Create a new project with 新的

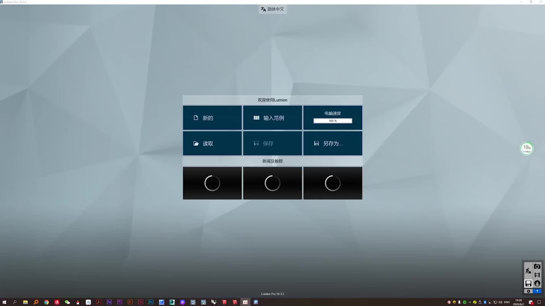click(x=212, y=118)
